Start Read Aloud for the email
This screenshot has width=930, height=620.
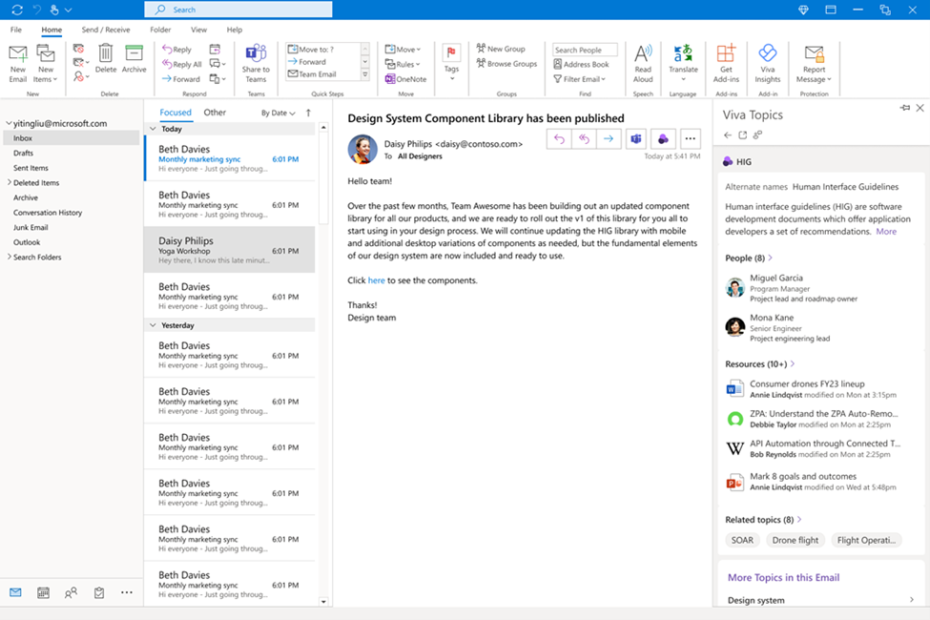[x=643, y=64]
